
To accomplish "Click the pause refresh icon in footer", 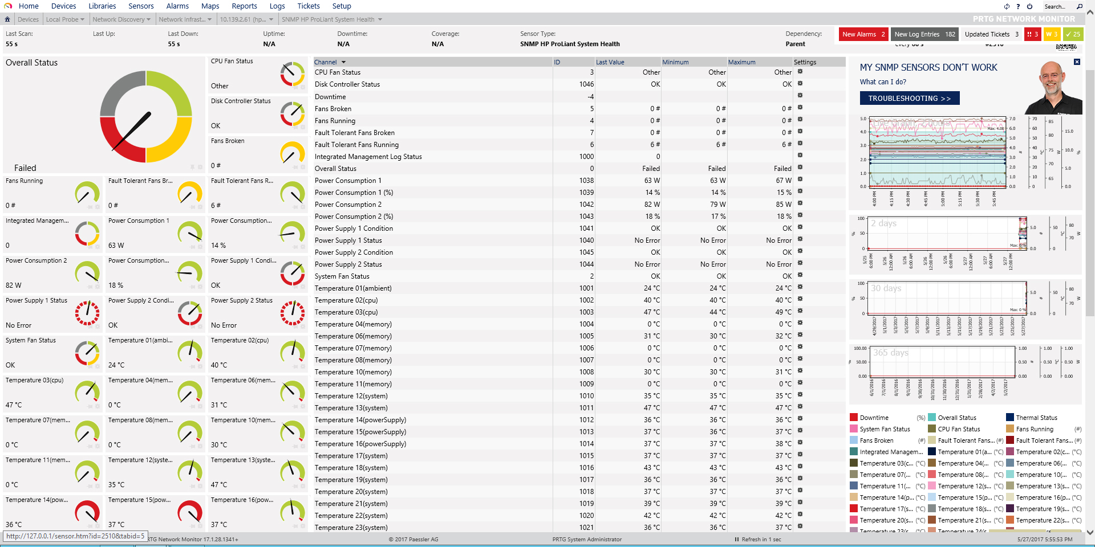I will coord(736,540).
